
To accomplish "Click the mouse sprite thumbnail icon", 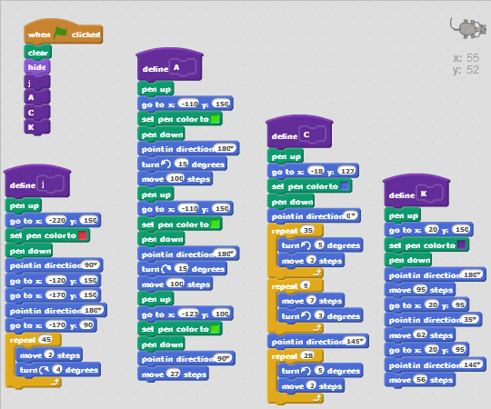I will coord(468,28).
